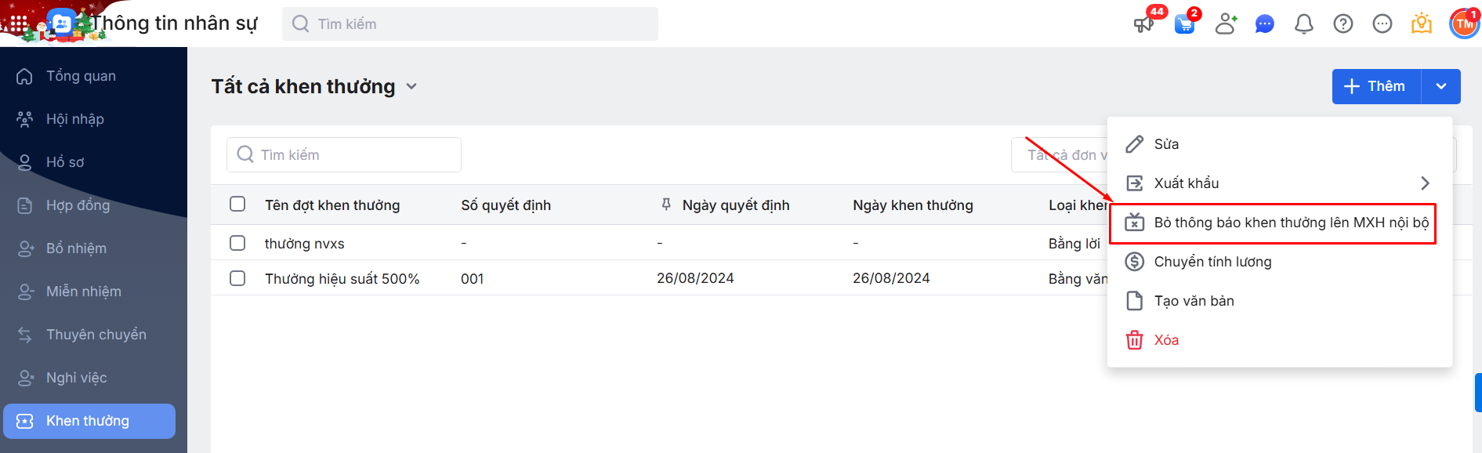Image resolution: width=1482 pixels, height=453 pixels.
Task: Click the document icon beside Tạo văn bản
Action: 1134,301
